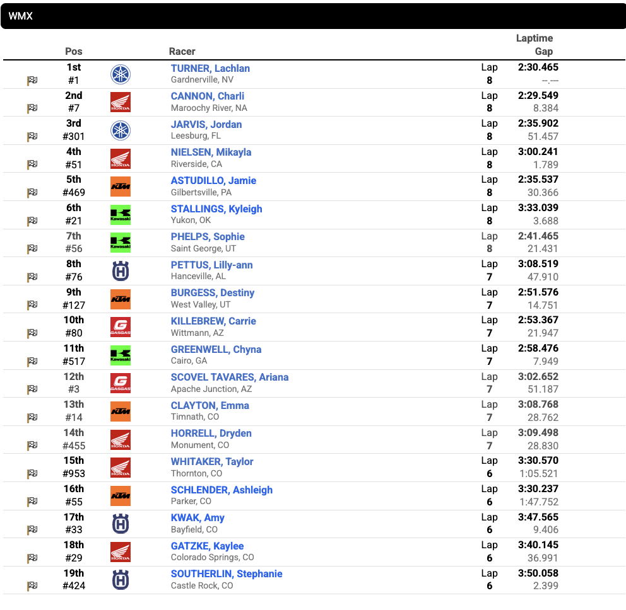Click KTM logo in Jamie Astudillo row
This screenshot has width=626, height=610.
(120, 187)
